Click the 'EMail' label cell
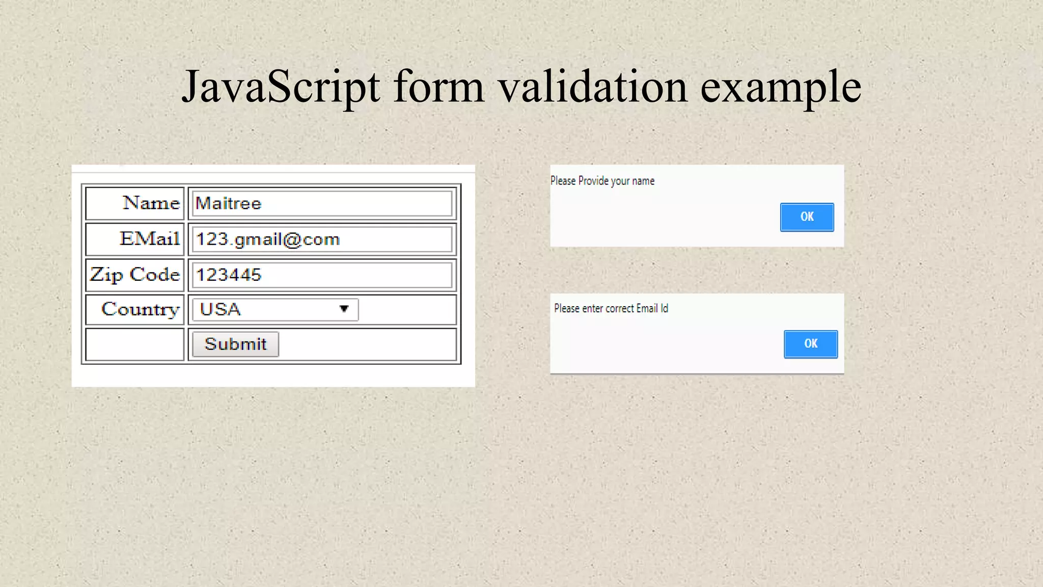1043x587 pixels. point(134,239)
